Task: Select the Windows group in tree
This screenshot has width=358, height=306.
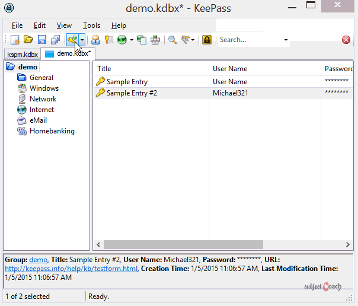Action: pyautogui.click(x=44, y=88)
